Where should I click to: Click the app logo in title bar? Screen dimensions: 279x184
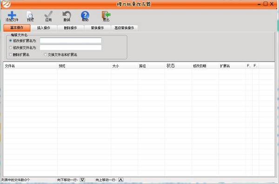point(7,4)
